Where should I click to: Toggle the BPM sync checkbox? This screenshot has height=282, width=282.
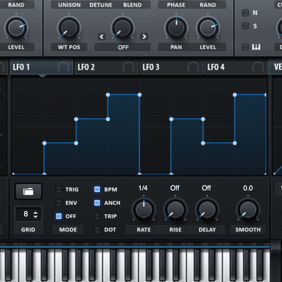(97, 190)
